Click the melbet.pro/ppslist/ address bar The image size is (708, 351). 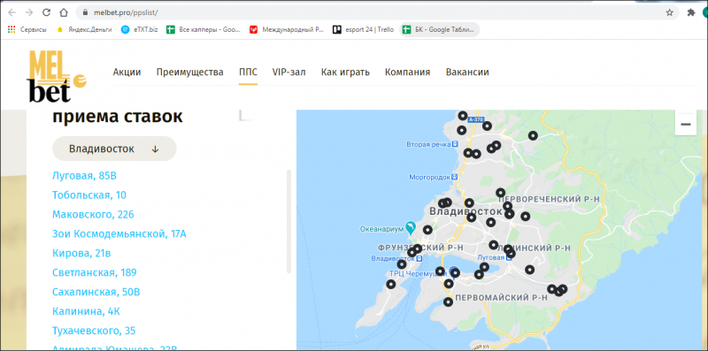tap(377, 12)
